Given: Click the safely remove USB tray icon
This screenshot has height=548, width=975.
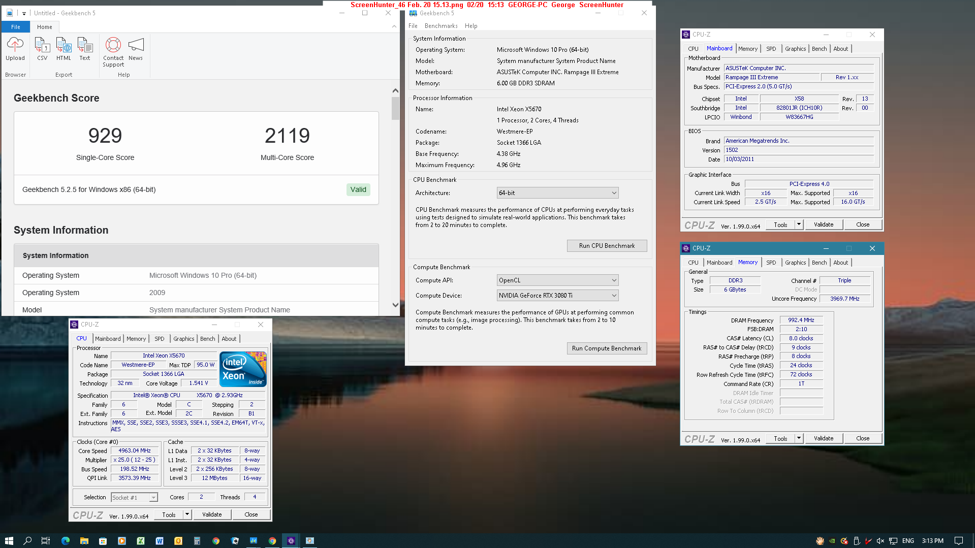Looking at the screenshot, I should click(856, 541).
